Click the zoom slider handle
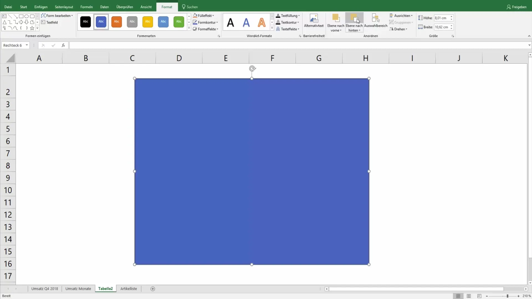Screen dimensions: 532x299 point(507,296)
